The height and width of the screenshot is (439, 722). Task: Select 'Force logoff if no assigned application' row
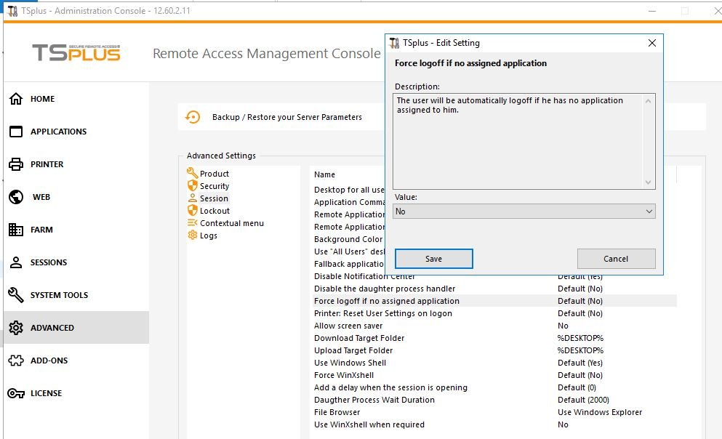(495, 301)
